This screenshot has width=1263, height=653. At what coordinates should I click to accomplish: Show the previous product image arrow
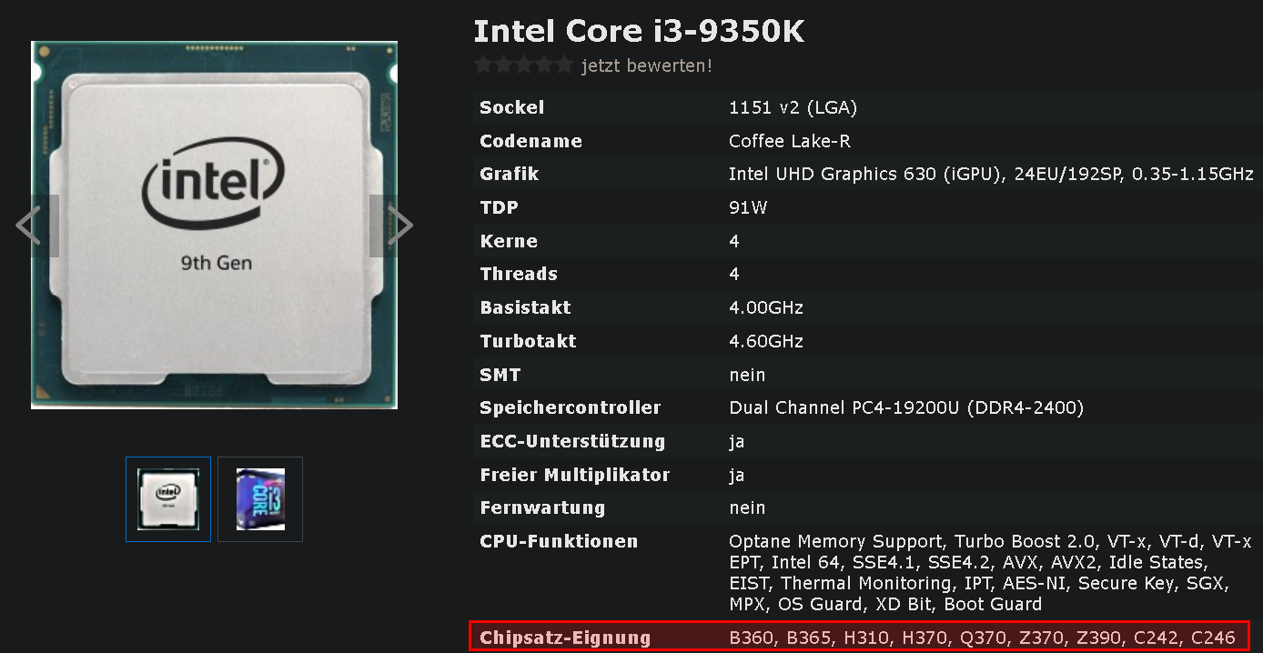[x=32, y=226]
